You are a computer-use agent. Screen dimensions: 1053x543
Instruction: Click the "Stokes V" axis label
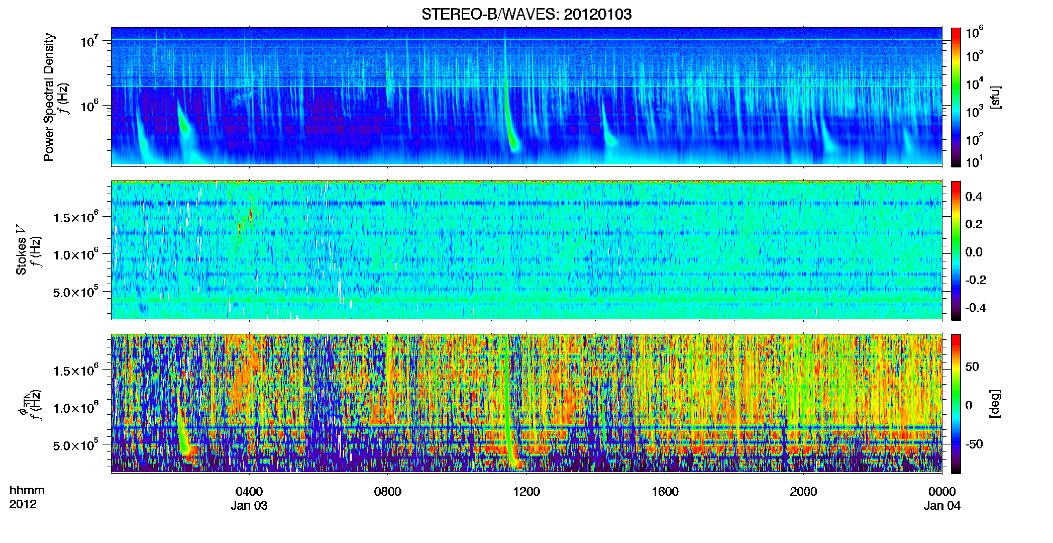pyautogui.click(x=21, y=250)
